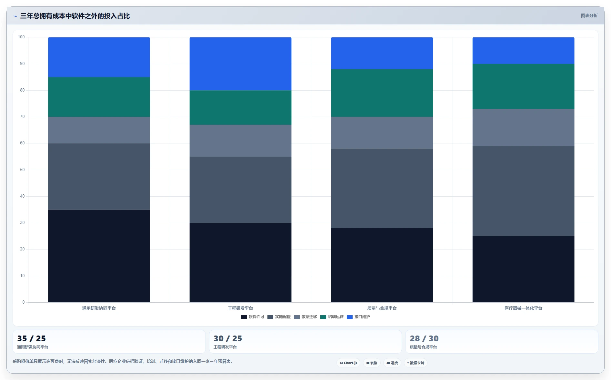This screenshot has width=611, height=380.
Task: Click the 50 tick on the y-axis
Action: tap(22, 170)
